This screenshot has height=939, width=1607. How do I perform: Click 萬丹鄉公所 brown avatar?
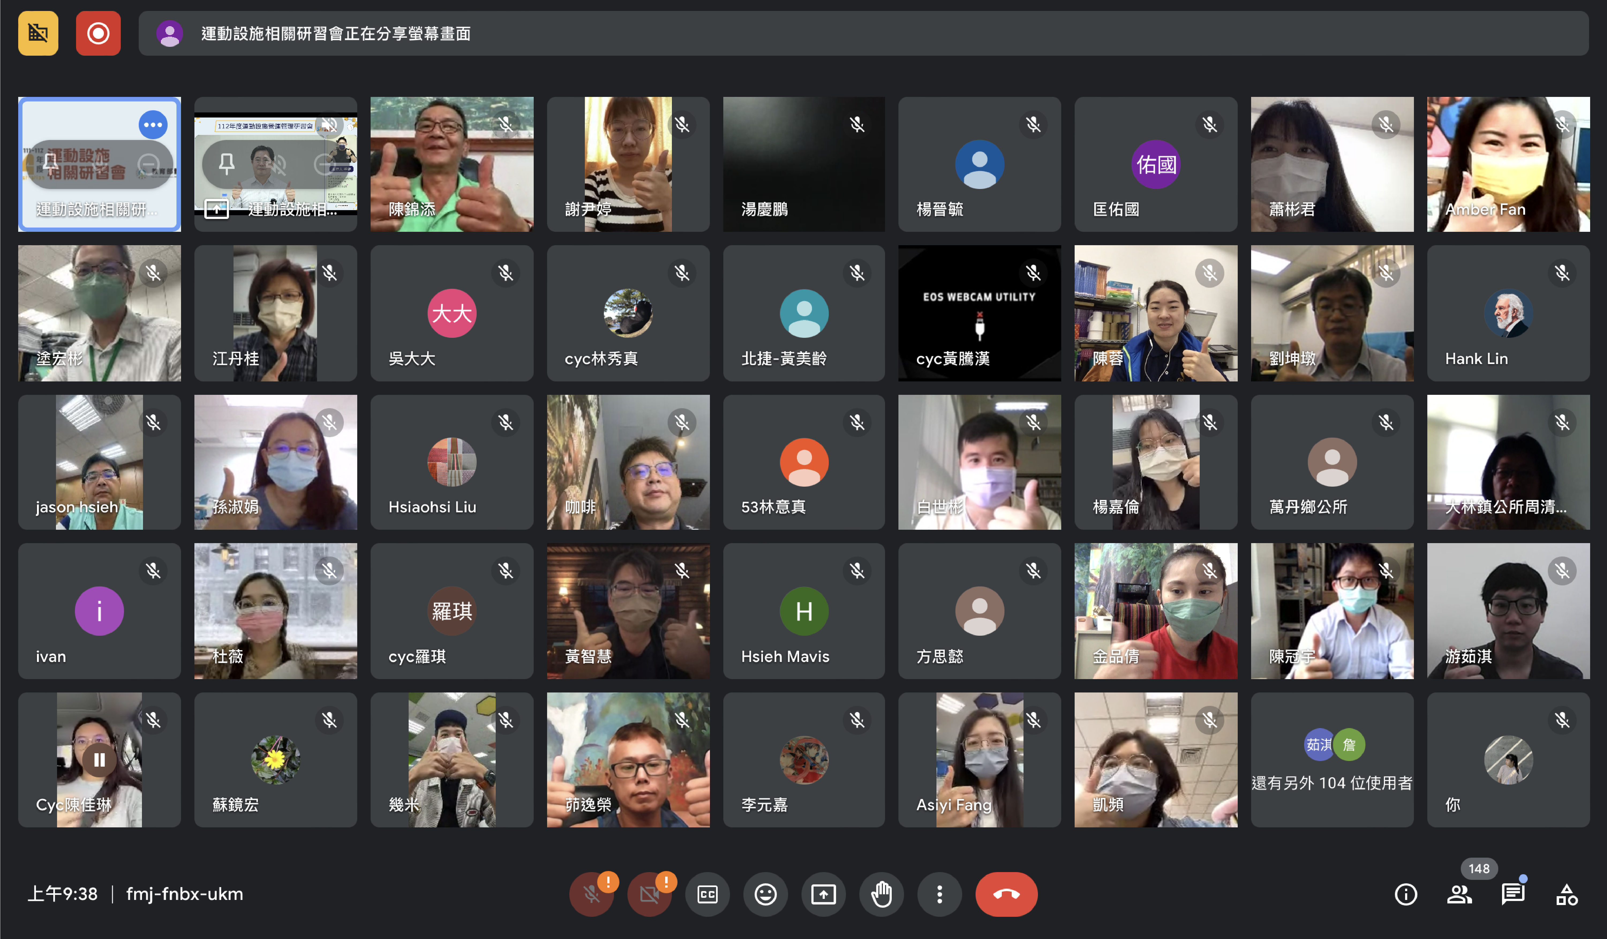(x=1332, y=462)
